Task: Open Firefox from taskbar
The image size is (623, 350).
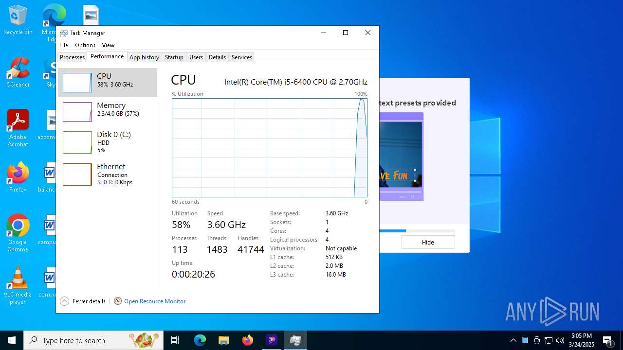Action: [x=248, y=340]
